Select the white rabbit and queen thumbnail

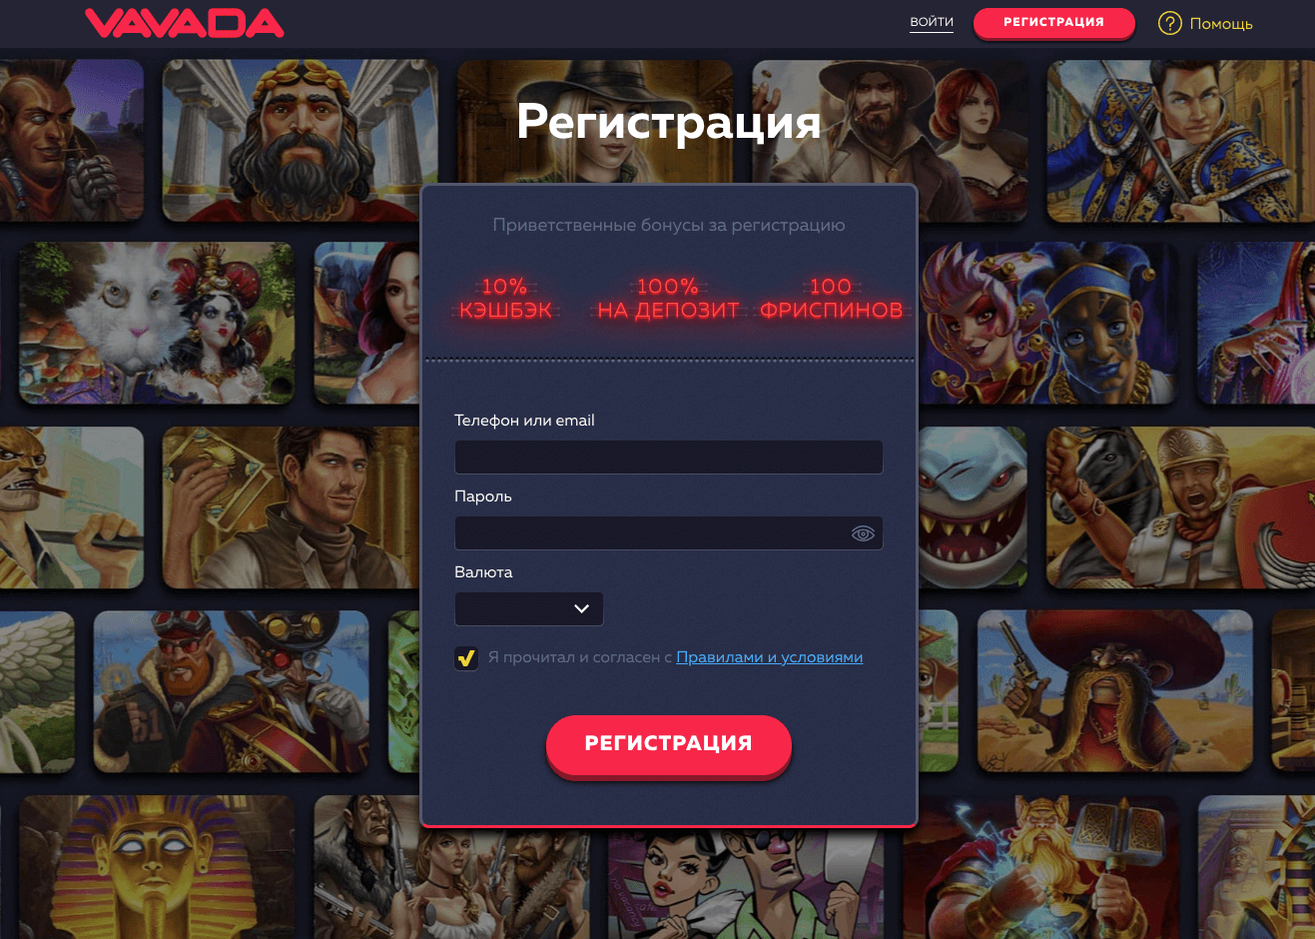click(157, 324)
